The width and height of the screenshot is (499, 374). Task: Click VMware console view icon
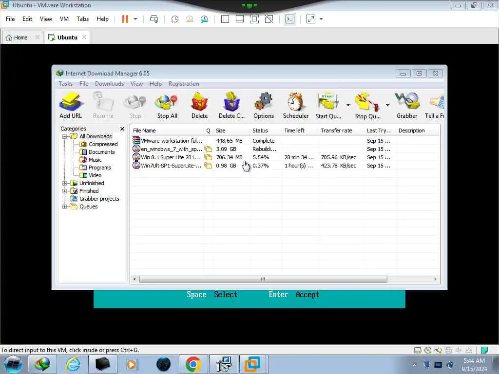290,19
